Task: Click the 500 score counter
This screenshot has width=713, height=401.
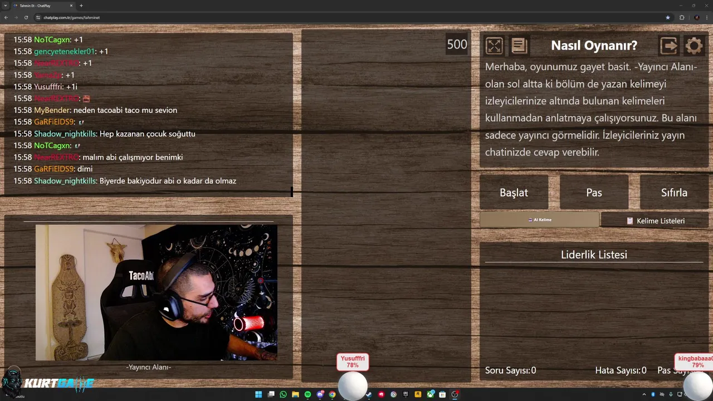Action: 457,45
